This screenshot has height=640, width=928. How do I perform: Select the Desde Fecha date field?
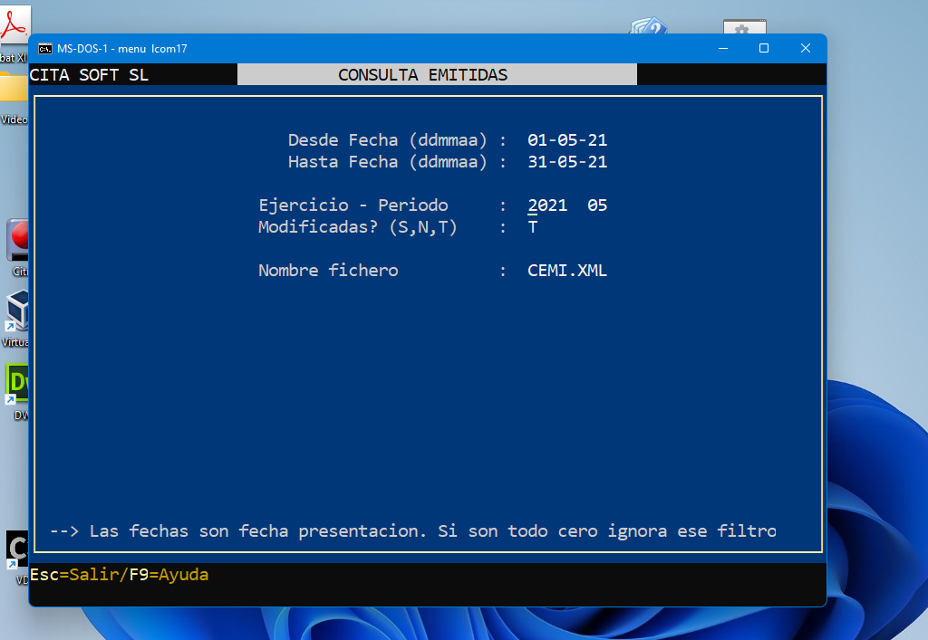pos(567,140)
